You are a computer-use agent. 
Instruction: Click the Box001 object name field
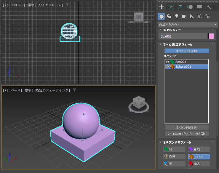tap(183, 36)
